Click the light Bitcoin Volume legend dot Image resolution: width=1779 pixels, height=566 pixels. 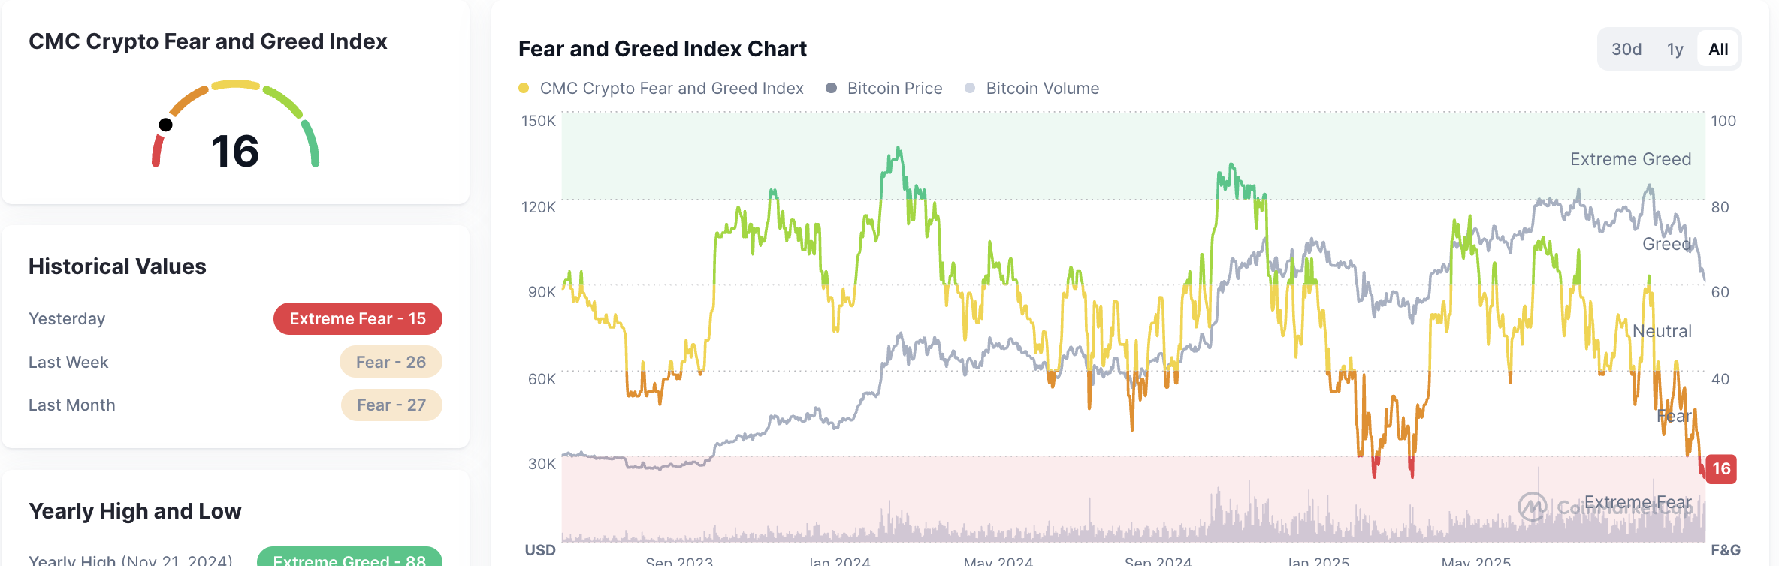pyautogui.click(x=970, y=88)
